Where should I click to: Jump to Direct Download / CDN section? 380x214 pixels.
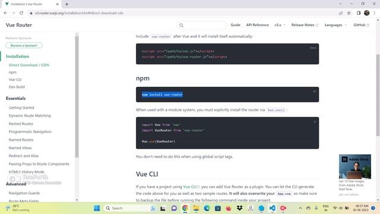(29, 65)
